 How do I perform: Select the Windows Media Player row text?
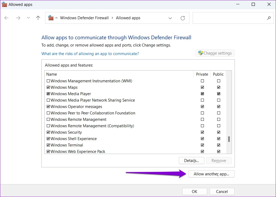(71, 94)
